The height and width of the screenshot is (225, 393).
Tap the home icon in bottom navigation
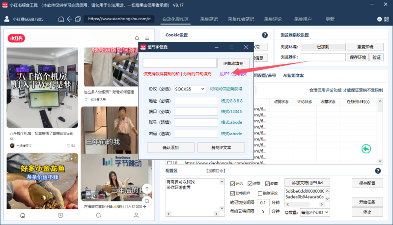tap(23, 215)
